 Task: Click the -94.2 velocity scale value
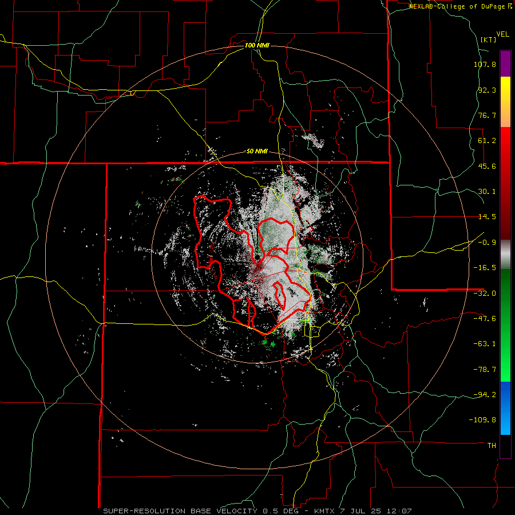(x=485, y=395)
